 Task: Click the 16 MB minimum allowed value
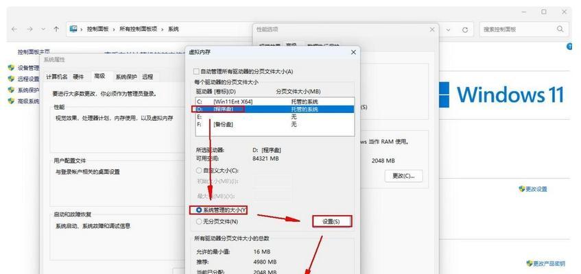tap(261, 252)
